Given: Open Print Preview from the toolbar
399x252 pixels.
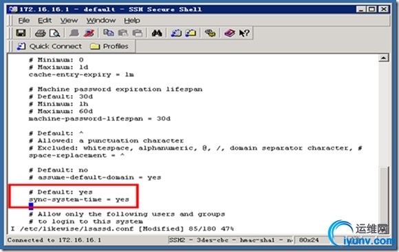Looking at the screenshot, I should [54, 33].
